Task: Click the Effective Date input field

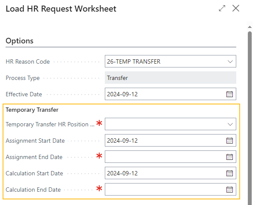Action: pyautogui.click(x=171, y=94)
